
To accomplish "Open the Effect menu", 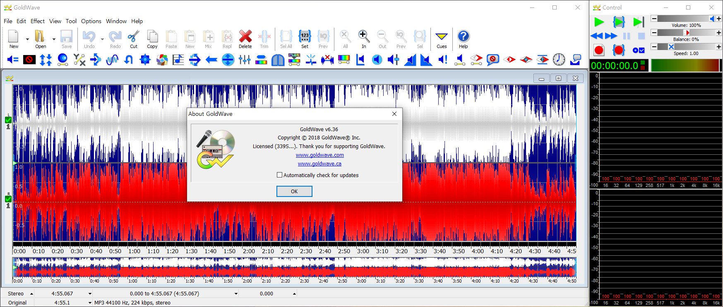I will pyautogui.click(x=38, y=21).
